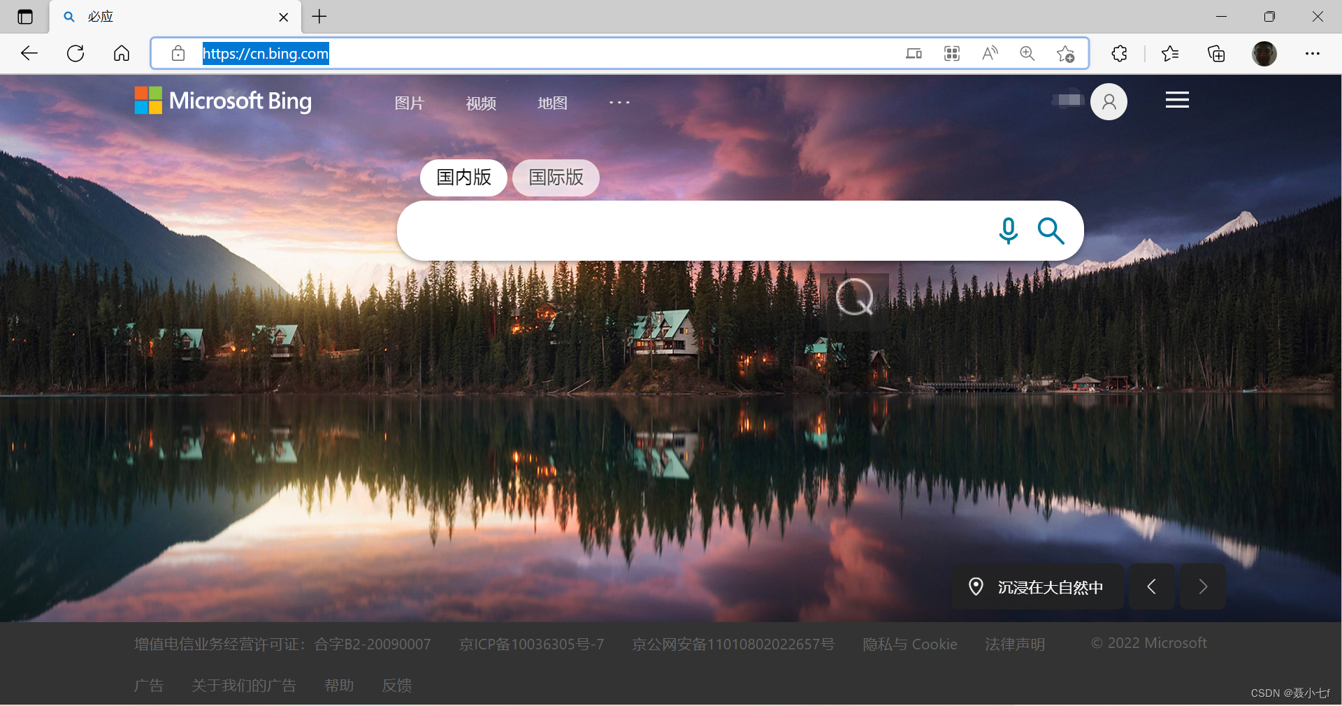Switch to 国际版 search
Screen dimensions: 1342x706
click(x=556, y=178)
